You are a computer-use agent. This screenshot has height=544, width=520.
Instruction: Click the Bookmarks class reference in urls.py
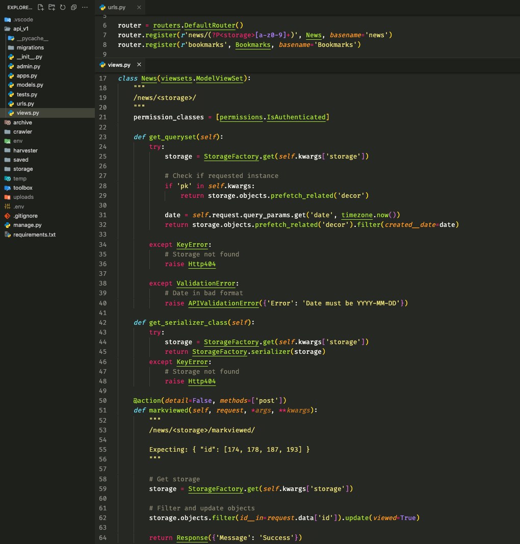click(253, 45)
